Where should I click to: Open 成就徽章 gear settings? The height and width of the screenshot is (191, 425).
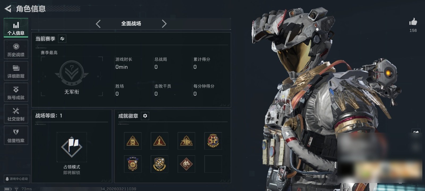point(145,116)
